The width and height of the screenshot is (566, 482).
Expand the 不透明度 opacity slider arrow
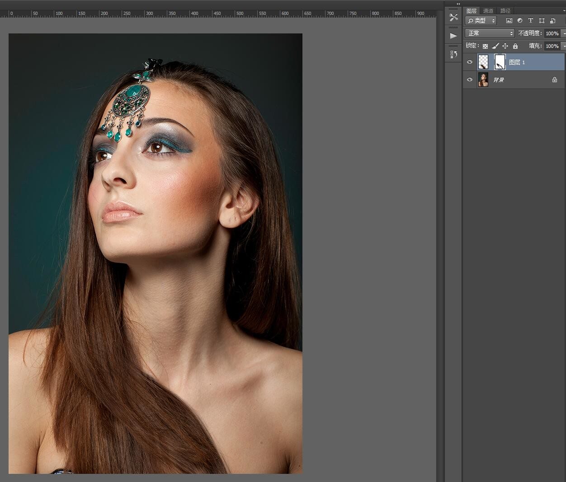click(x=563, y=33)
